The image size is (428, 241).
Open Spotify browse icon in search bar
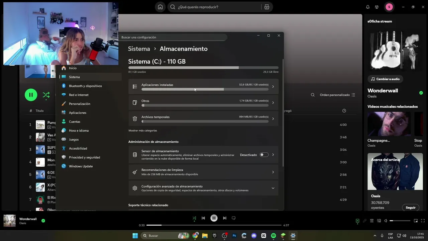[x=267, y=7]
